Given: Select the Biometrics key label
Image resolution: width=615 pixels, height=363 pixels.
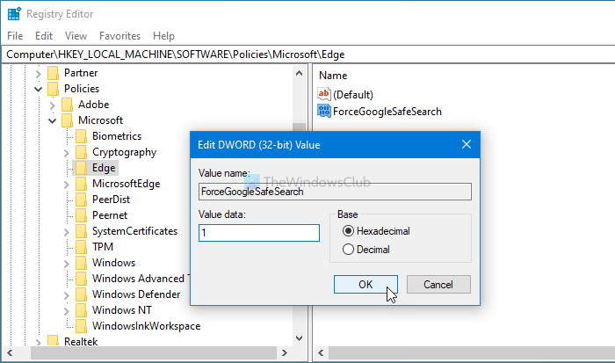Looking at the screenshot, I should [117, 136].
